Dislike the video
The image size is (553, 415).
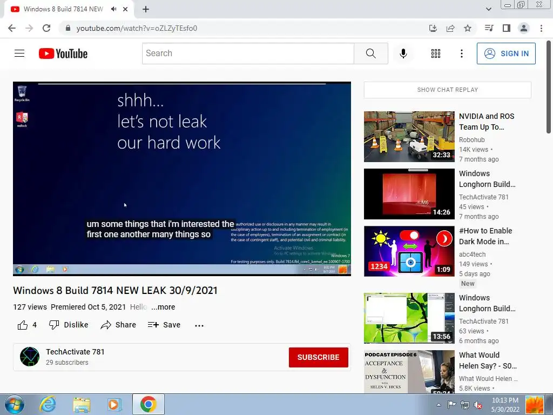(69, 325)
